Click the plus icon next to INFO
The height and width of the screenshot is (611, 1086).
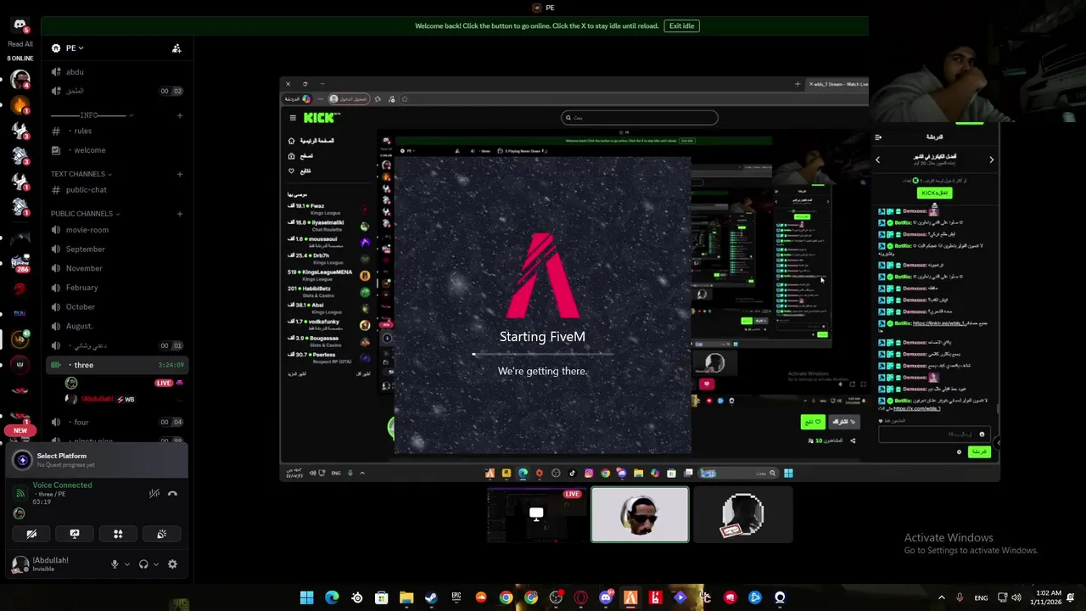click(x=180, y=115)
